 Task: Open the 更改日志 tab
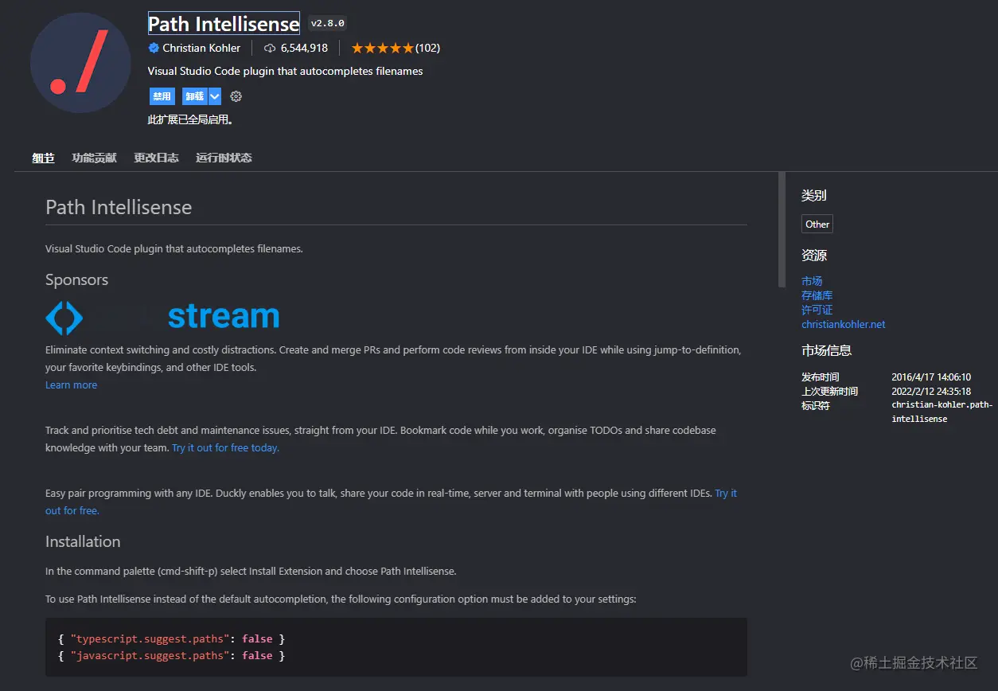point(156,158)
